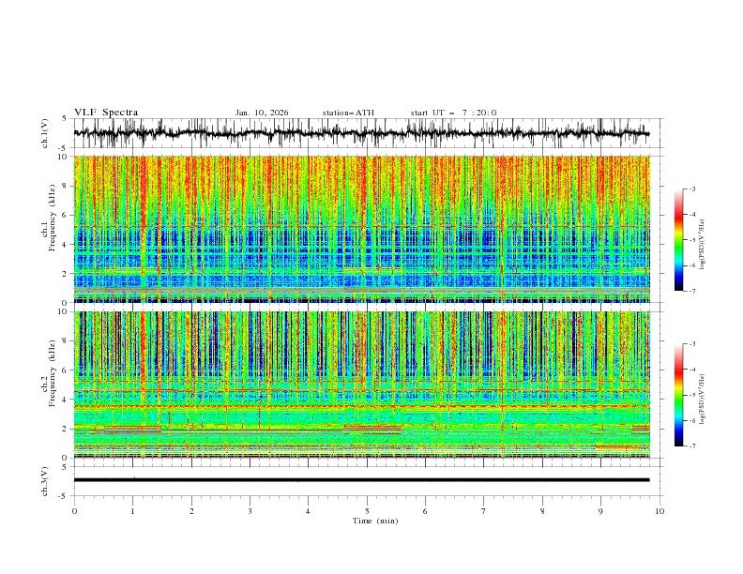The width and height of the screenshot is (743, 574).
Task: Click the '-4' tick on the lower color bar
Action: tap(691, 370)
